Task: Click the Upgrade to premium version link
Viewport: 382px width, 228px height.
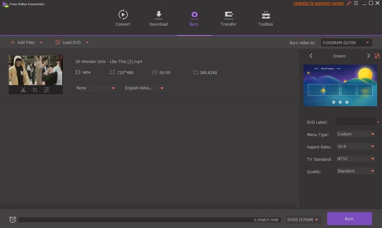Action: click(x=319, y=3)
